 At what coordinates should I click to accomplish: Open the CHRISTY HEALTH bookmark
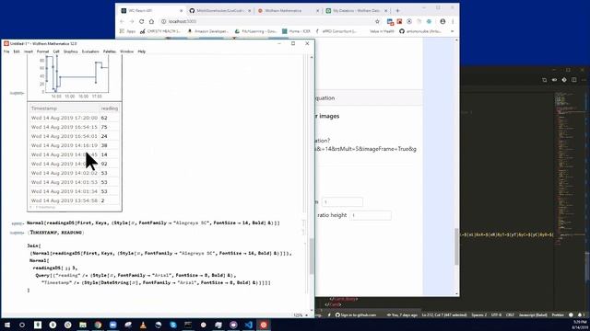160,31
